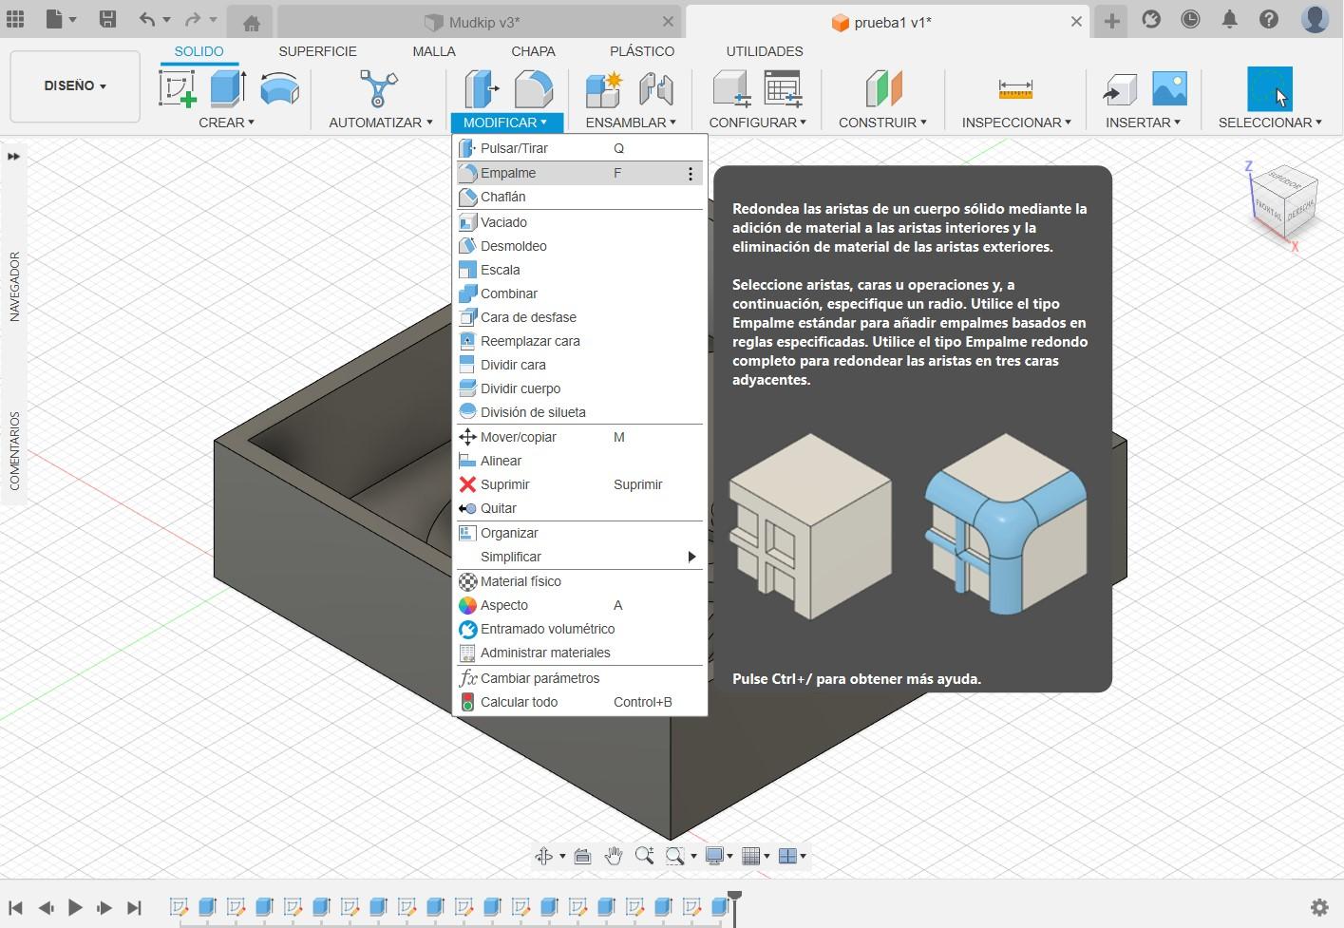This screenshot has width=1344, height=928.
Task: Open the help question mark icon
Action: pos(1268,19)
